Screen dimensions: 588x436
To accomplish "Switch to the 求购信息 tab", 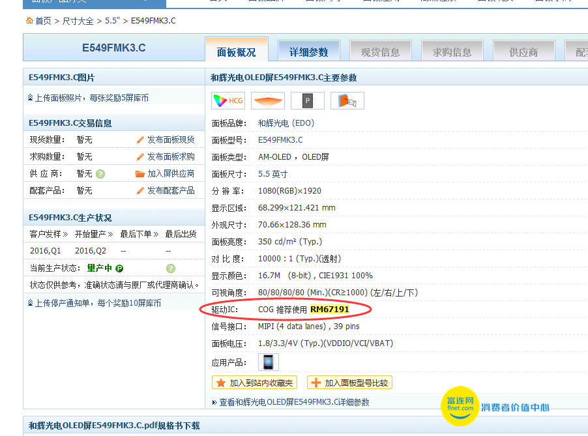I will 452,51.
